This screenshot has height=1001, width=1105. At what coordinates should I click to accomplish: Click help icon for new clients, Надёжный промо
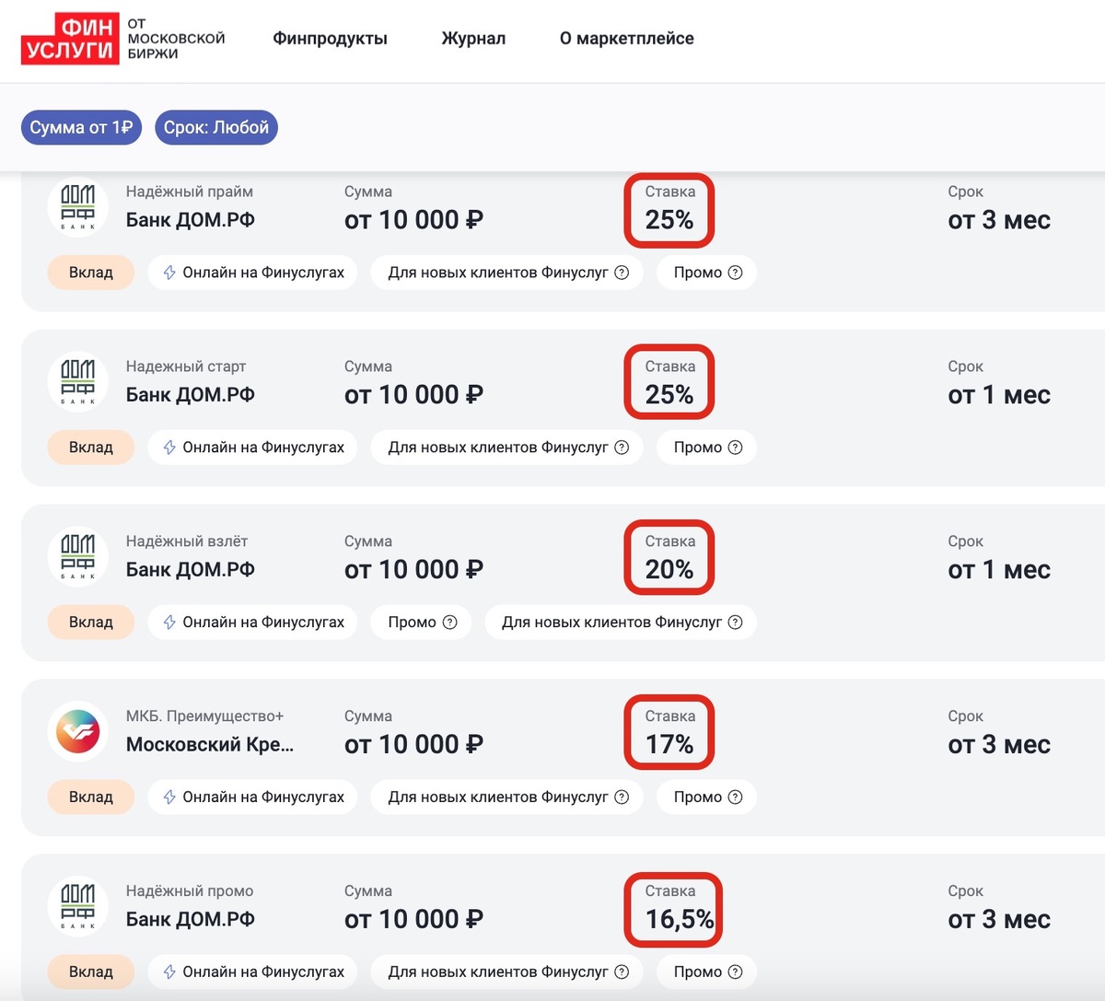click(x=622, y=972)
